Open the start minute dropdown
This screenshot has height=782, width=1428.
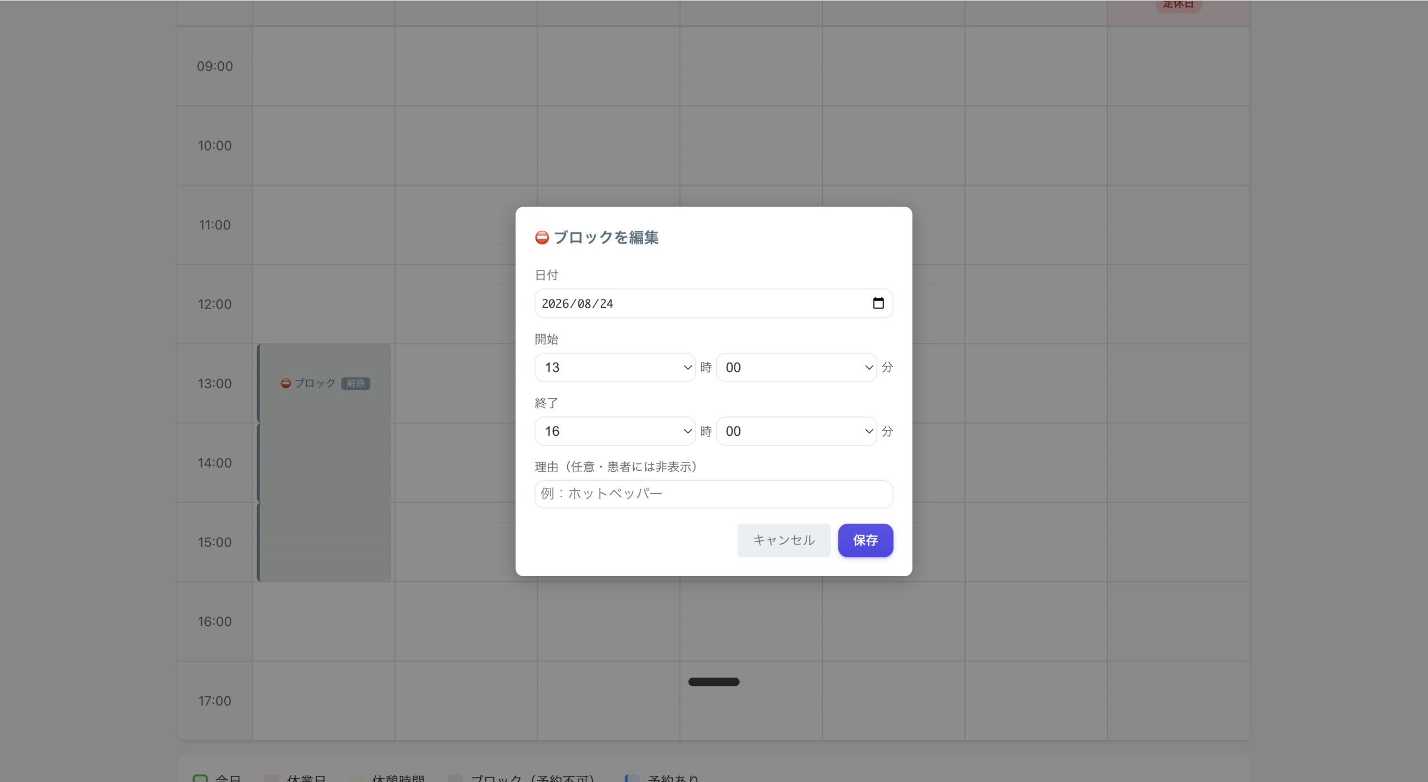click(x=796, y=368)
